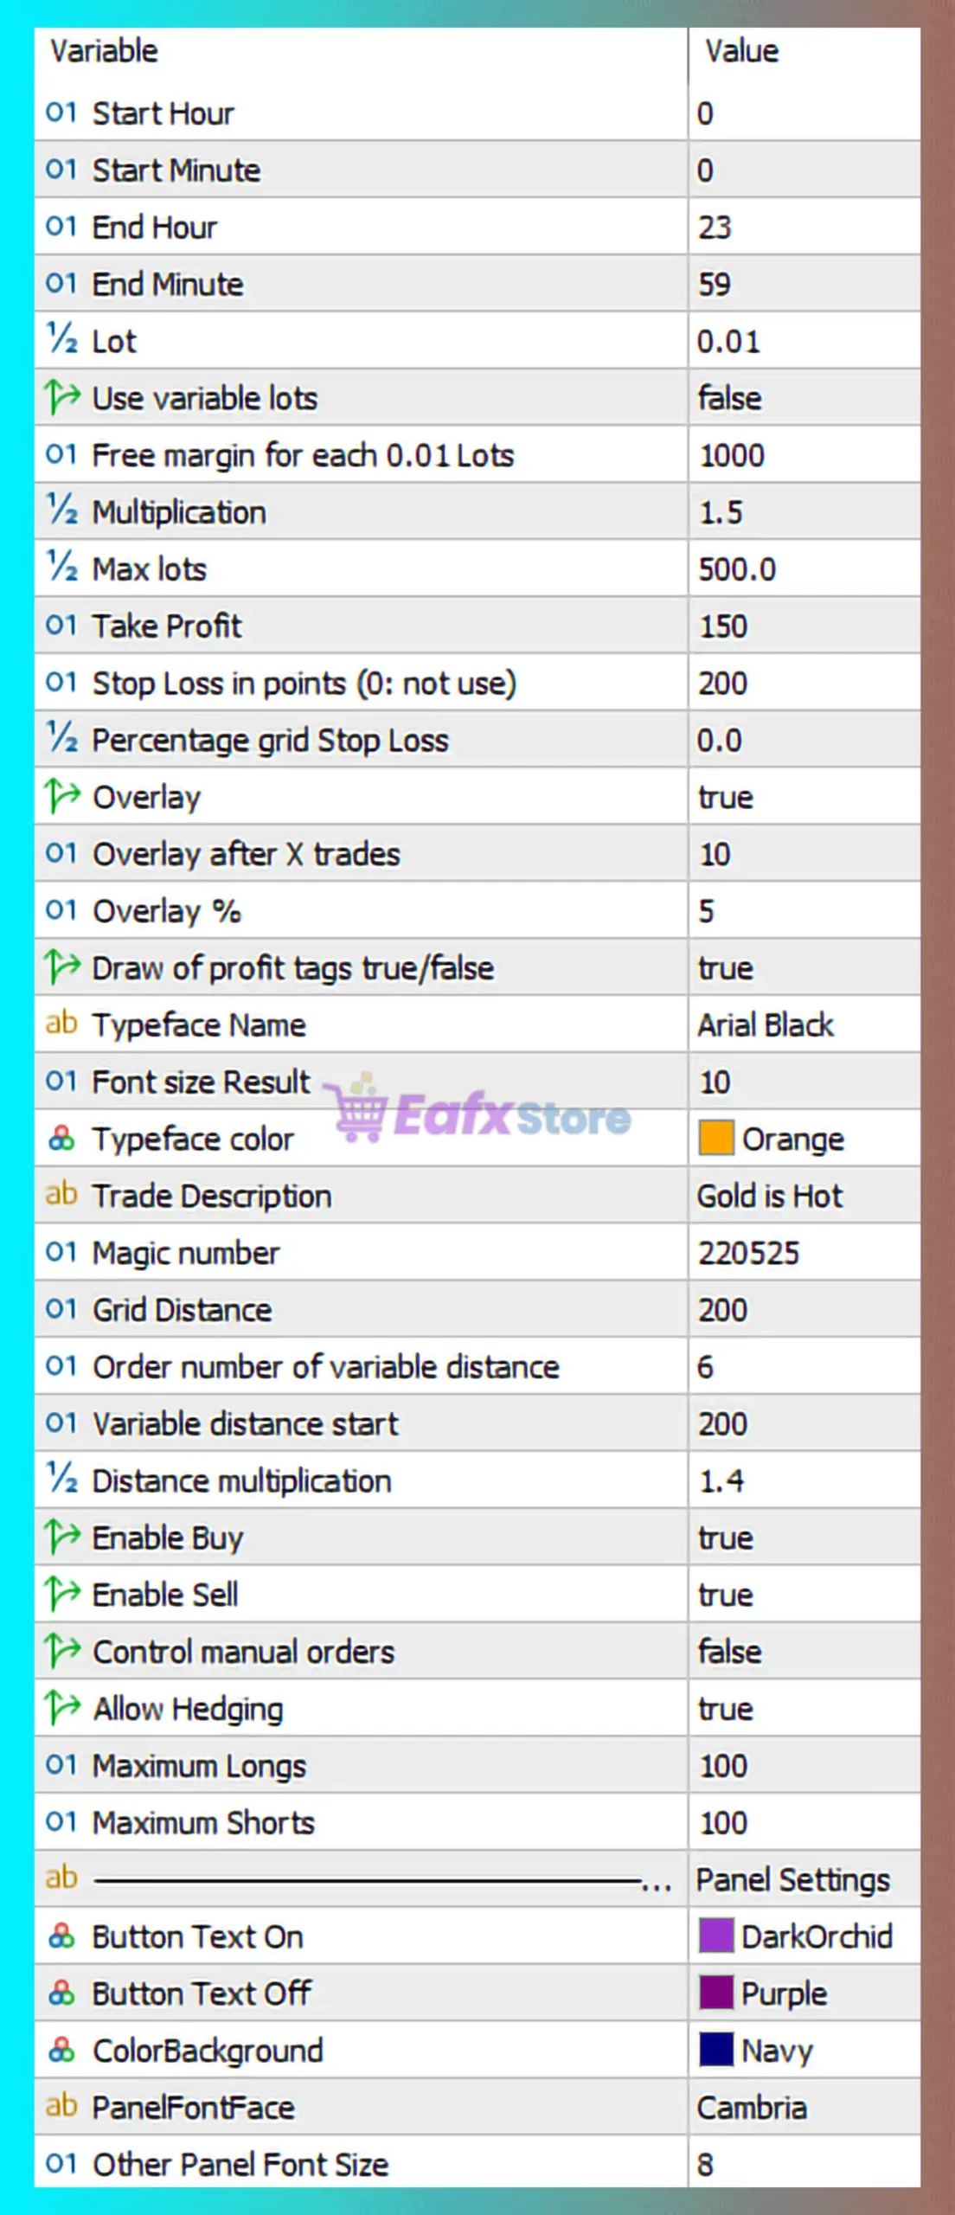Click the boolean arrow icon beside Overlay
955x2215 pixels.
pyautogui.click(x=61, y=796)
